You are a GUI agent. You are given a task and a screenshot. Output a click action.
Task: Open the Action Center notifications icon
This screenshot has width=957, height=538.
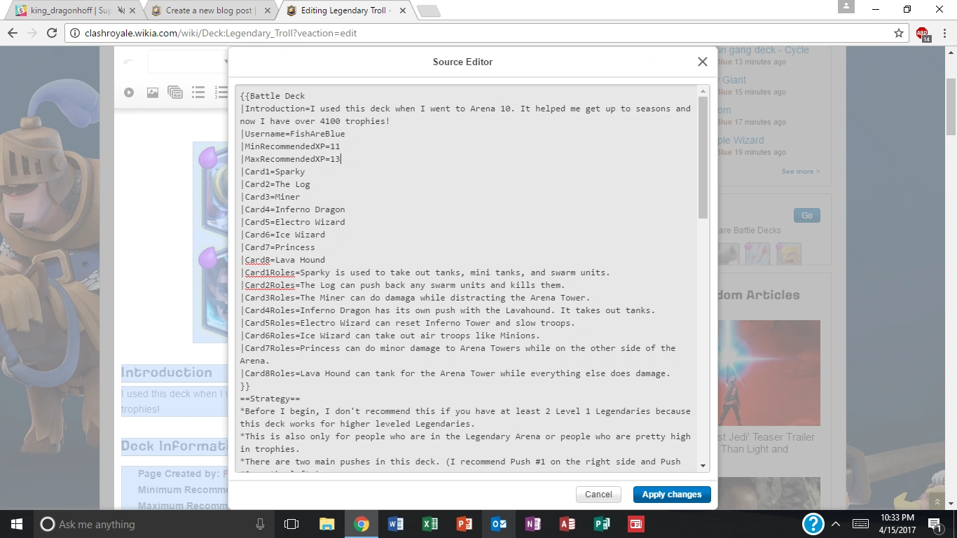coord(935,524)
